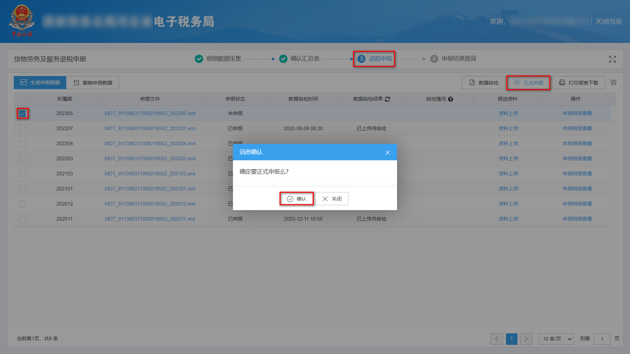Confirm formal declaration with 确认 button
630x354 pixels.
tap(296, 199)
